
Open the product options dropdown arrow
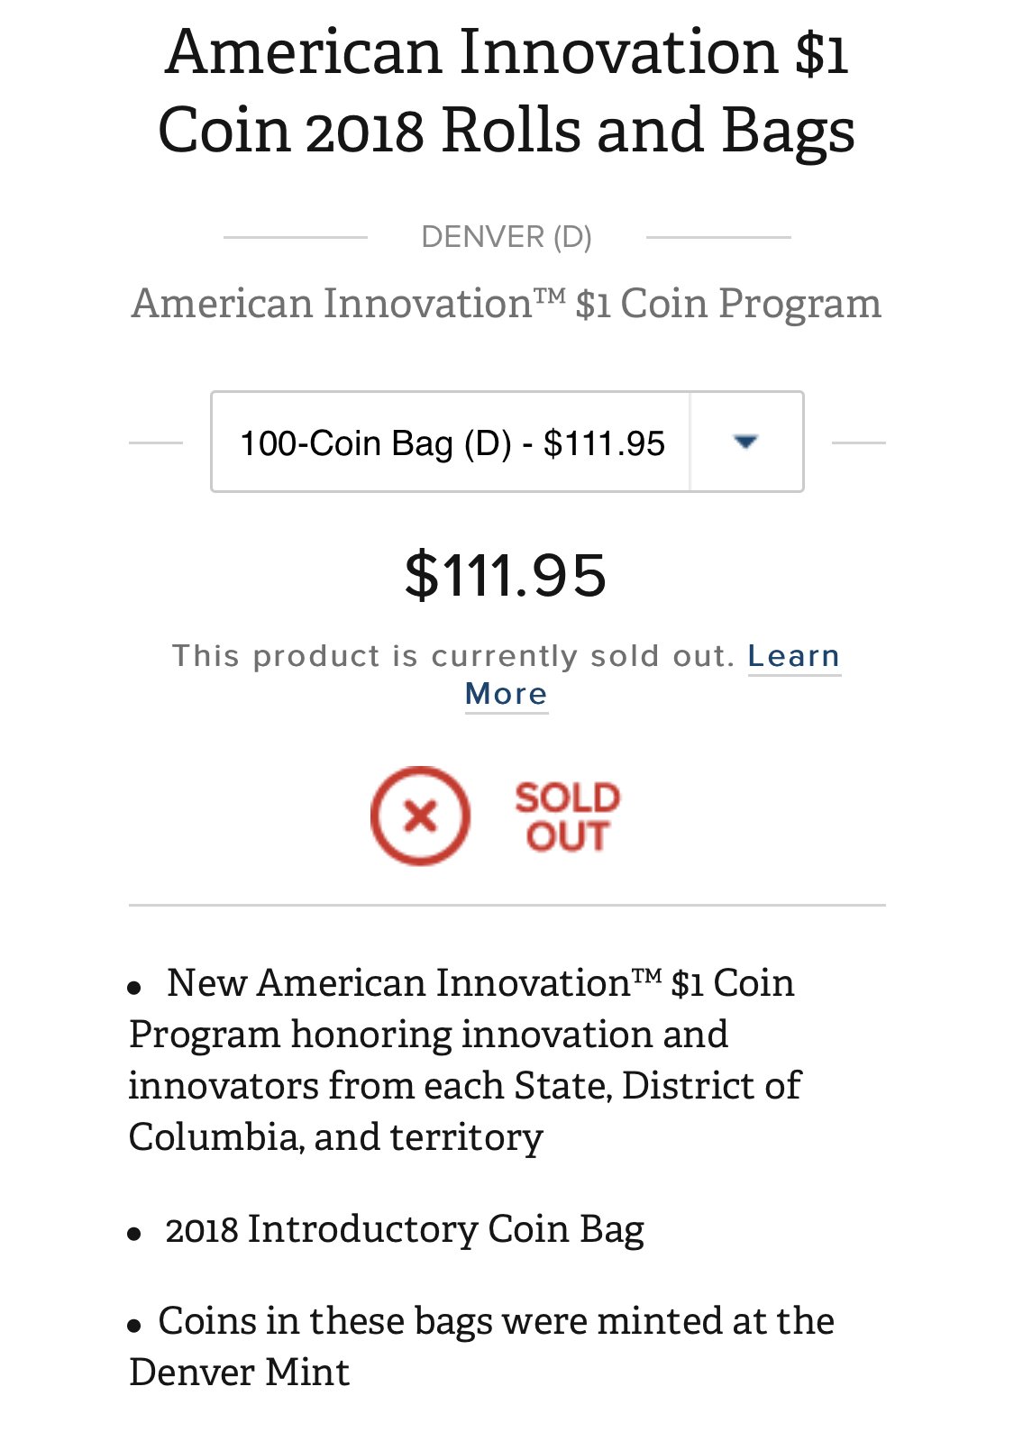pos(745,442)
